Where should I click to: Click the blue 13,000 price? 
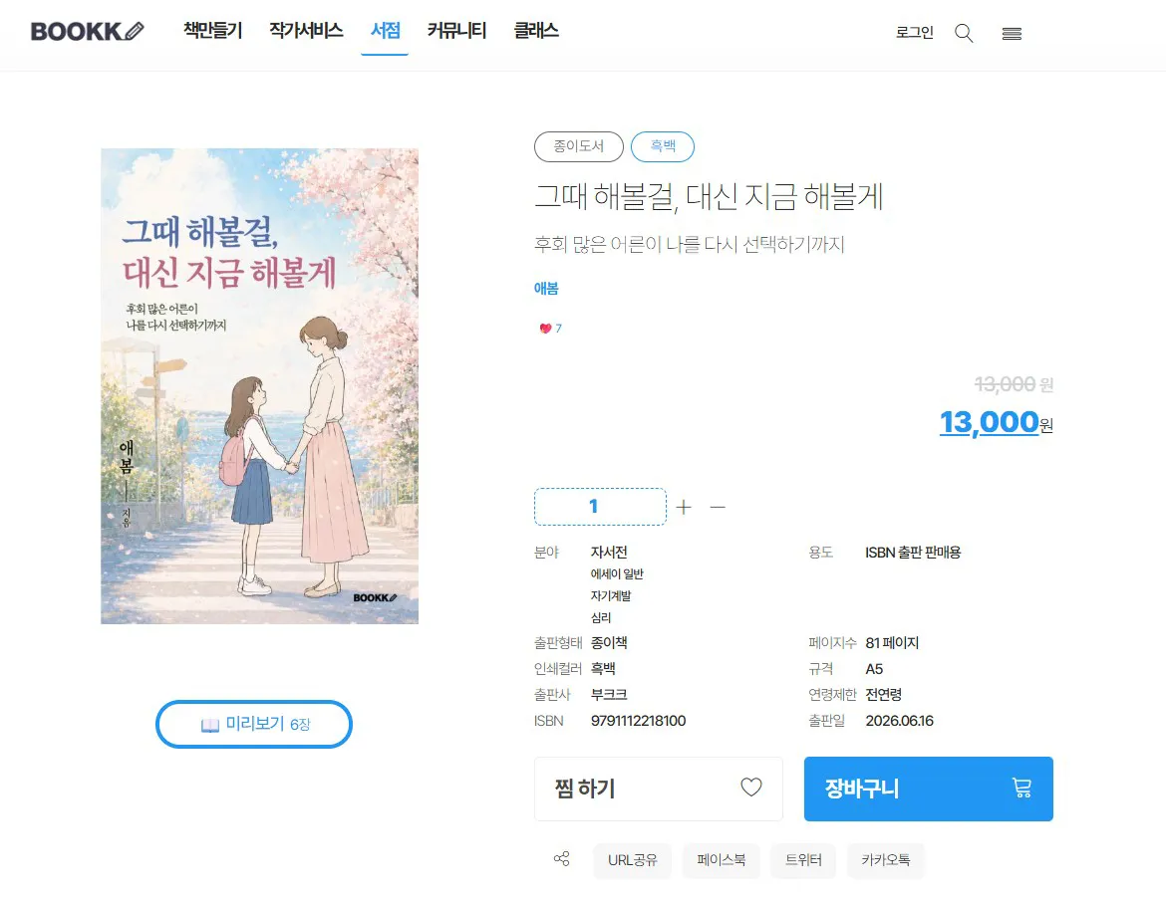pyautogui.click(x=989, y=422)
